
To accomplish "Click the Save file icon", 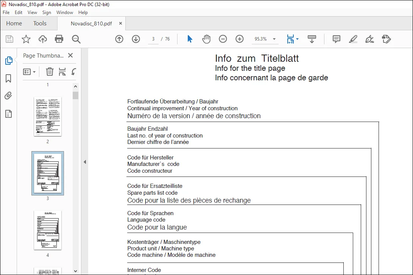I will click(9, 39).
